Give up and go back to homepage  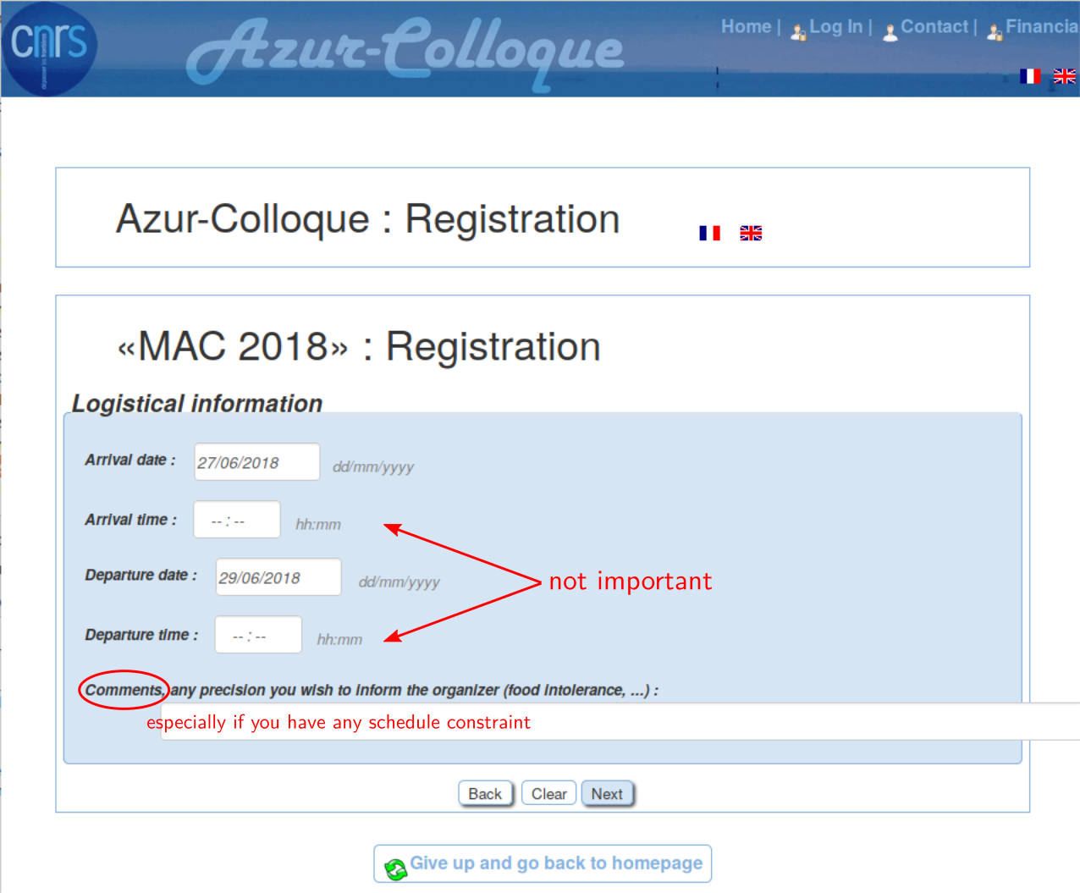click(x=543, y=863)
